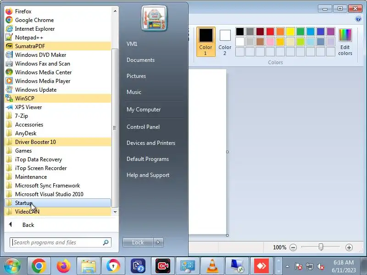Image resolution: width=367 pixels, height=275 pixels.
Task: Expand the VideoLAN folder
Action: click(x=58, y=212)
